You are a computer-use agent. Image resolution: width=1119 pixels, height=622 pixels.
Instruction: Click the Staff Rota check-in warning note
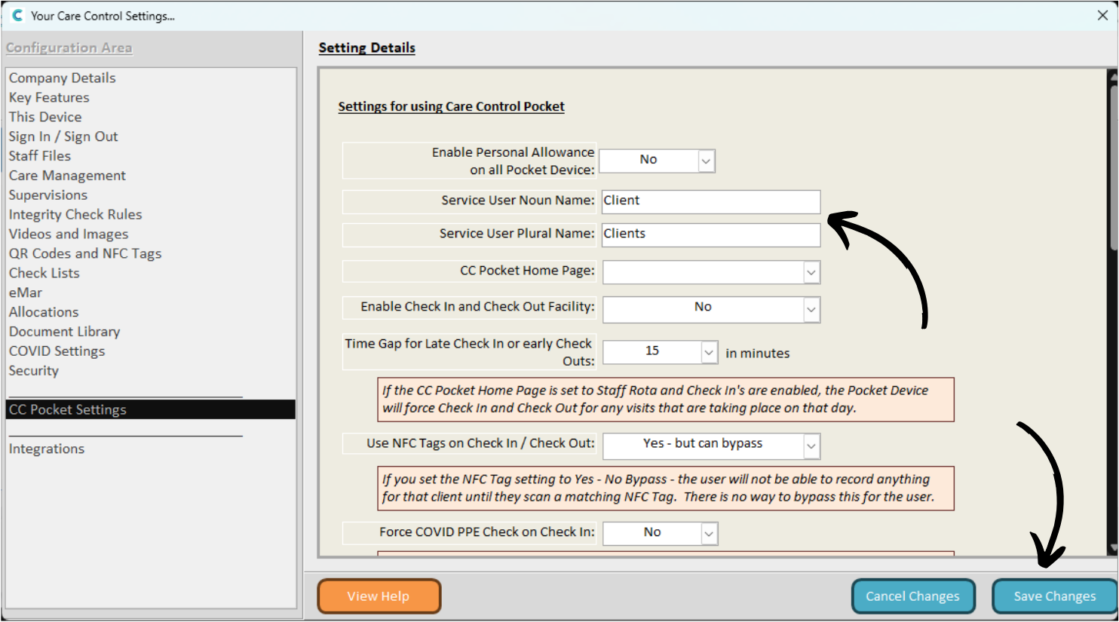click(x=666, y=400)
